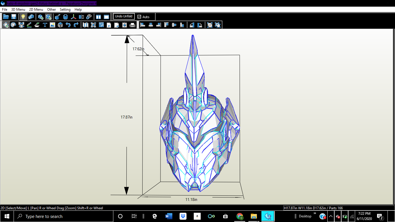
Task: Click the '17.87in' height dimension label
Action: (127, 117)
